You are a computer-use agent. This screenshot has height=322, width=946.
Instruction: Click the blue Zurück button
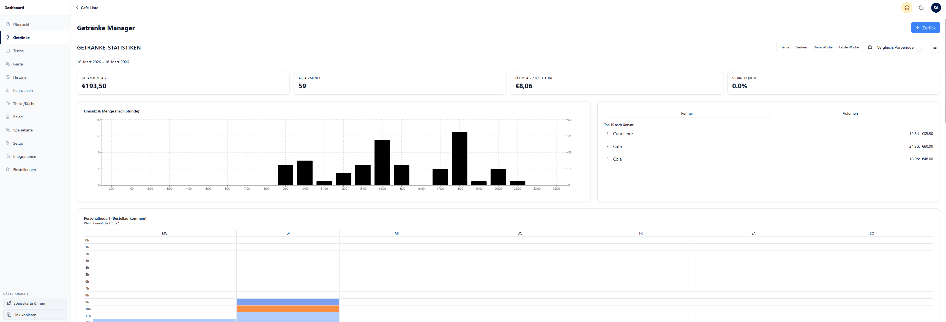[x=925, y=27]
